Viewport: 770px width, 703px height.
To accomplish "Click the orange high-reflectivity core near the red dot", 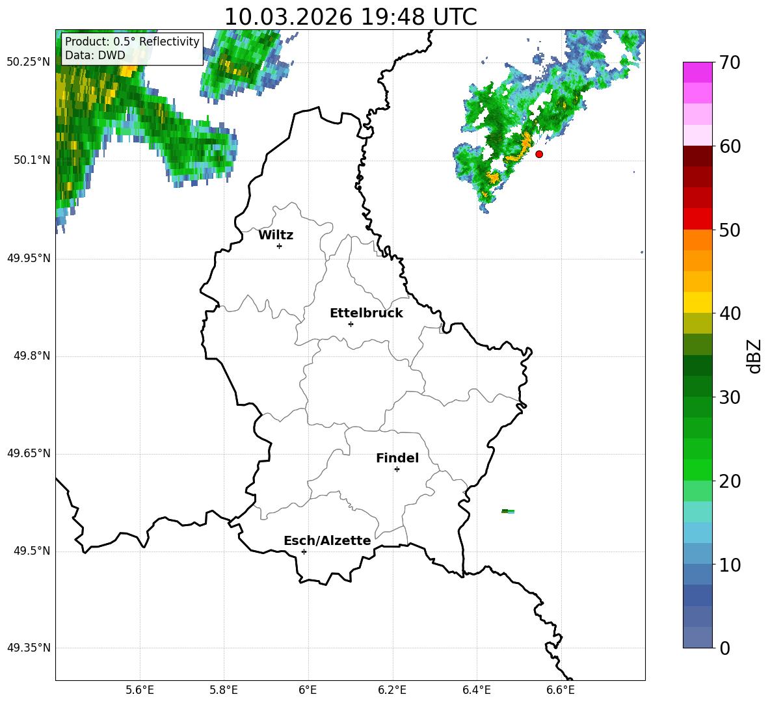I will coord(525,141).
